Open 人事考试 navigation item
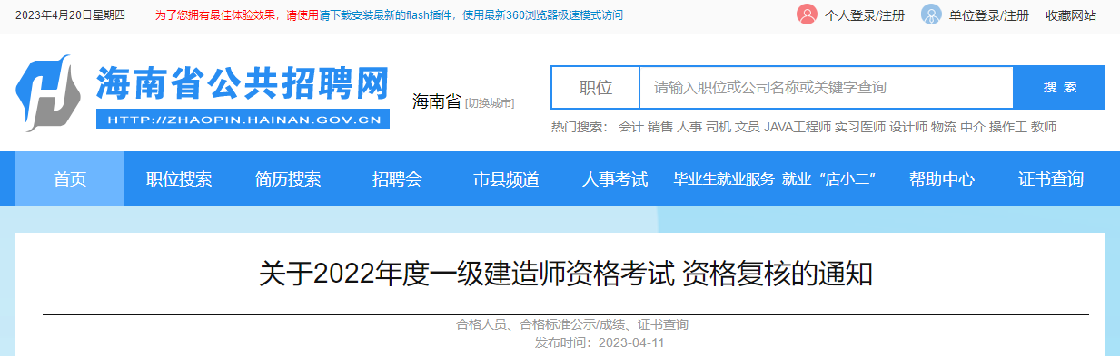 [x=615, y=178]
